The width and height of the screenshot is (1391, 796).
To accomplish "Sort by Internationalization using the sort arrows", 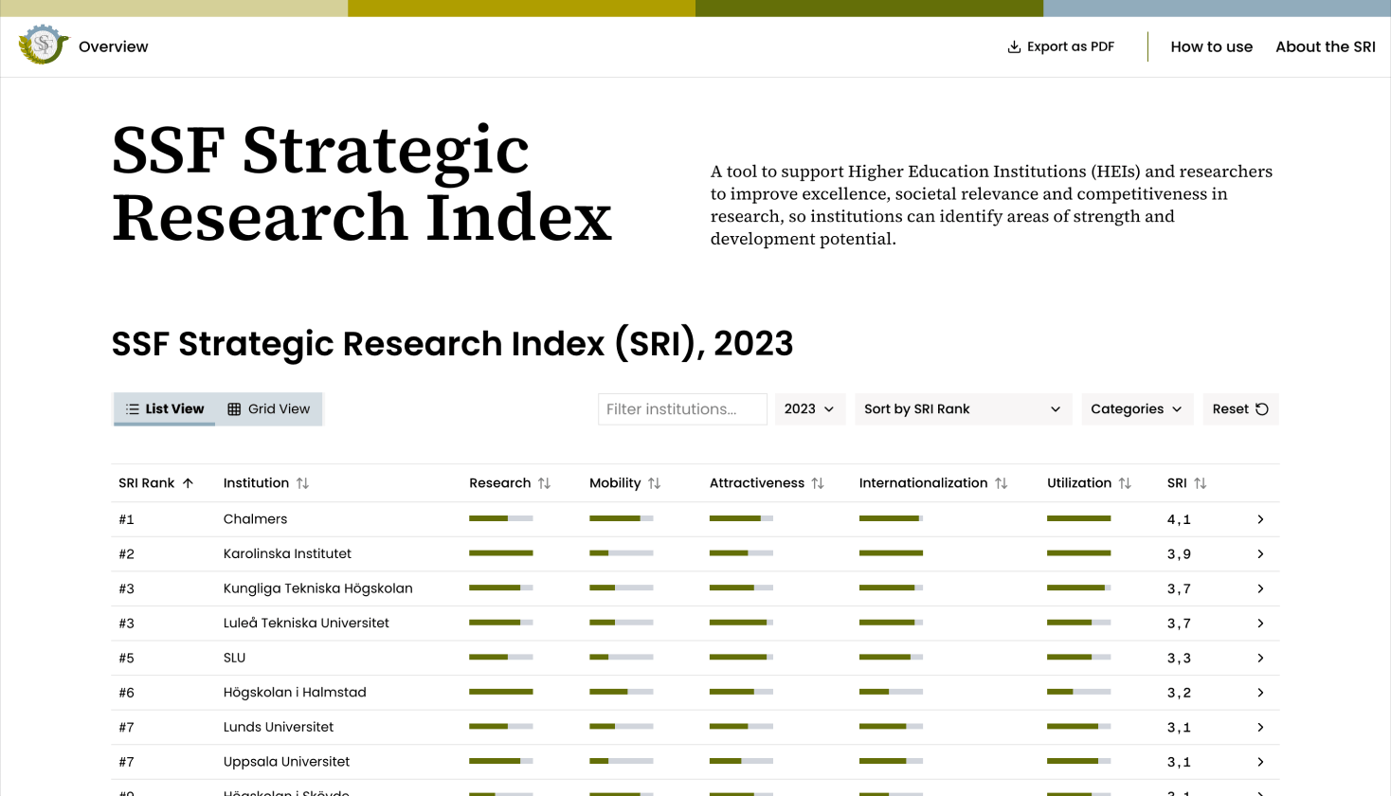I will click(x=1001, y=483).
